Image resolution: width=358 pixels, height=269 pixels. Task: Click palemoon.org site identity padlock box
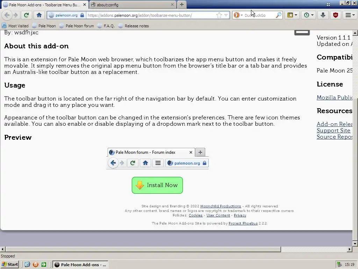click(66, 15)
